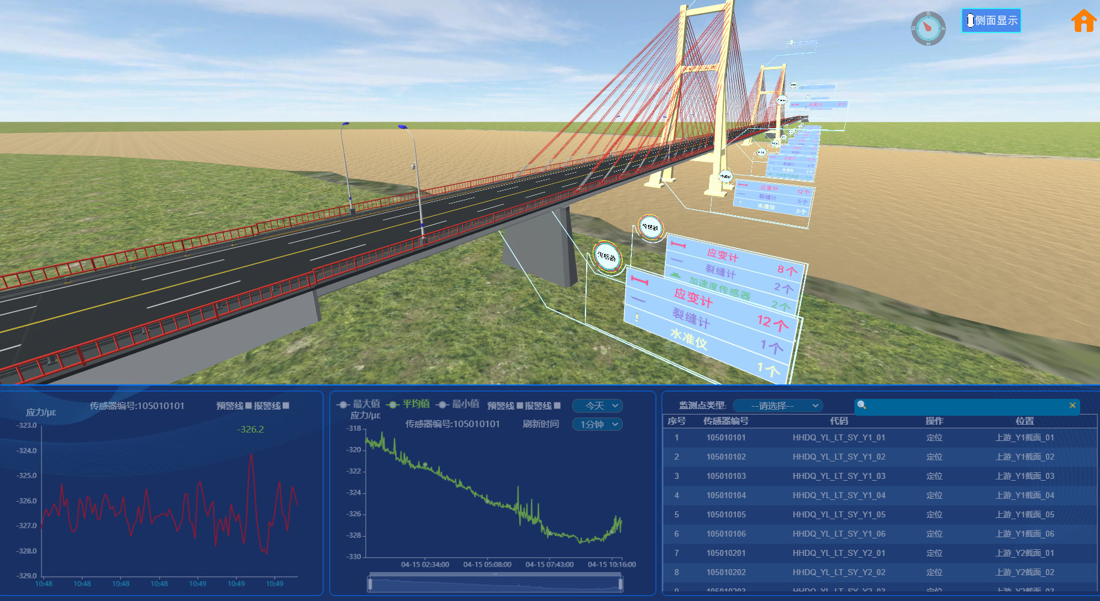Expand the 监测点类型 请选择 dropdown
The image size is (1100, 601).
pos(777,406)
